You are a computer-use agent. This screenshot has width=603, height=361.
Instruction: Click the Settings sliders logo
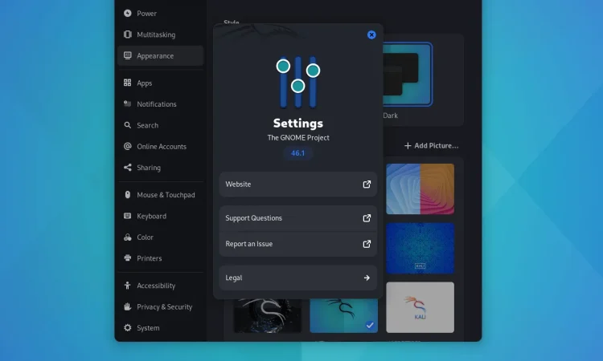pos(298,81)
